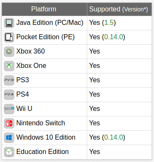
Task: Click the PS3 logo icon
Action: pos(9,80)
